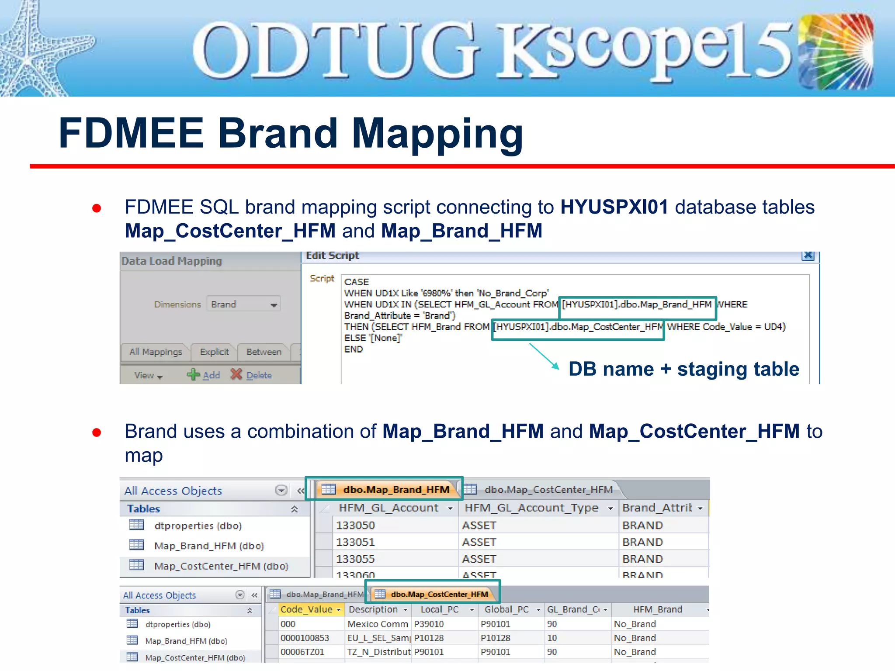Click the table icon beside upper Map_CostCenter_HFM (dbo)

136,565
